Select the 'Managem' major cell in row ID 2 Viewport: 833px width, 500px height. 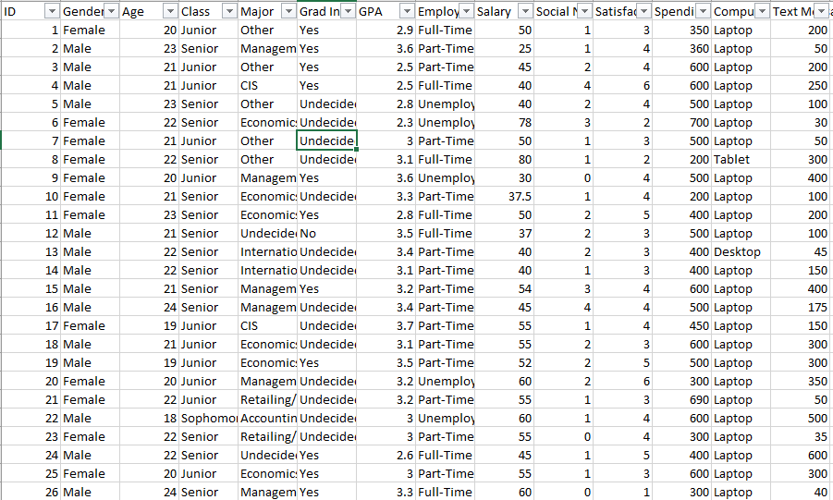click(x=267, y=49)
